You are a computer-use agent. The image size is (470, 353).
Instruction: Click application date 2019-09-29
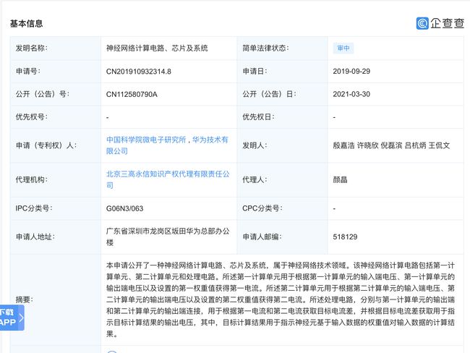click(x=351, y=72)
